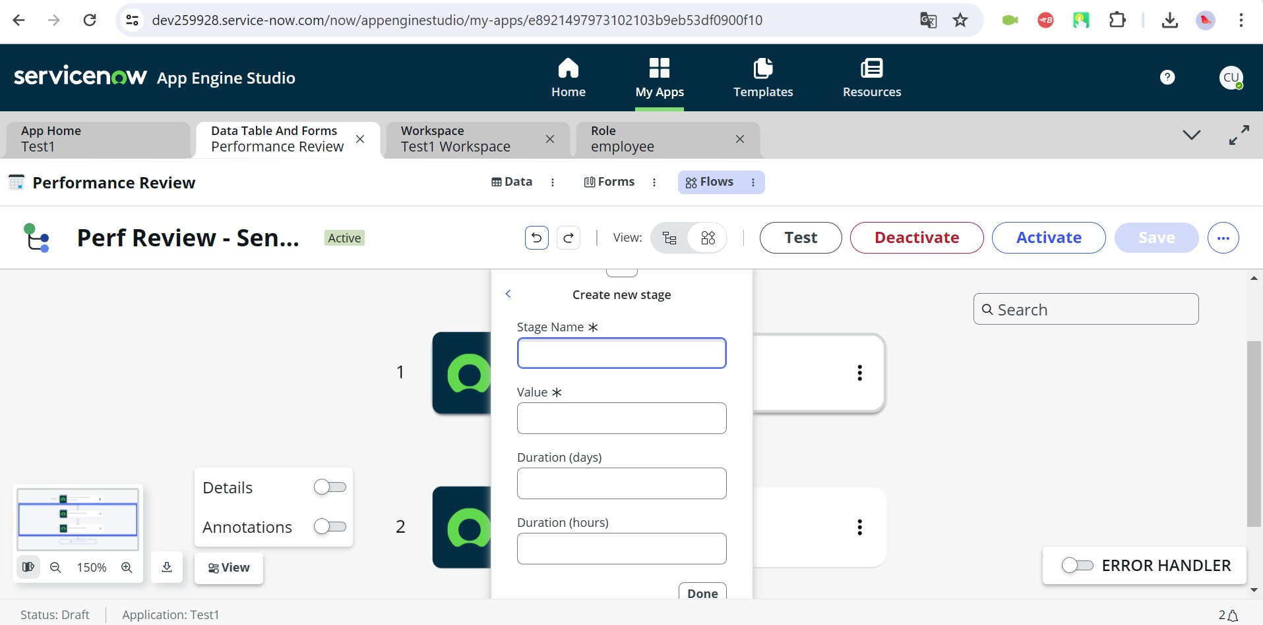This screenshot has height=625, width=1263.
Task: Open the Flows tab options menu
Action: point(753,182)
